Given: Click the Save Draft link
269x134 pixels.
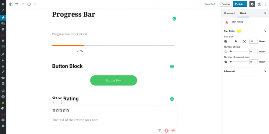Looking at the screenshot, I should click(210, 4).
